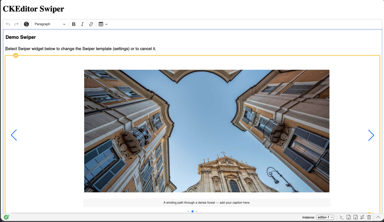
Task: Toggle bold formatting
Action: (74, 24)
